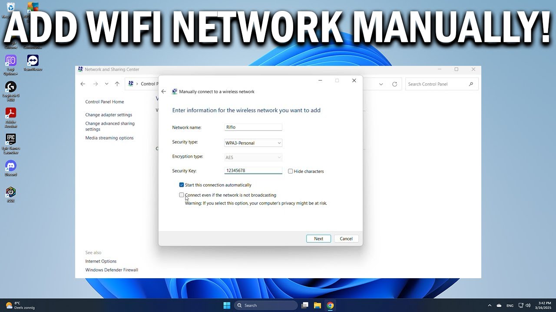Viewport: 556px width, 312px height.
Task: Click Network and Sharing Center back arrow
Action: point(83,84)
